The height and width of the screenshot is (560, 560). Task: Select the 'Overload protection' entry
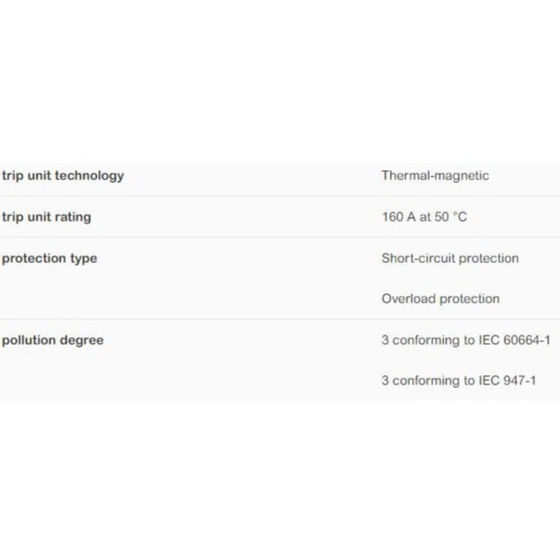click(440, 299)
